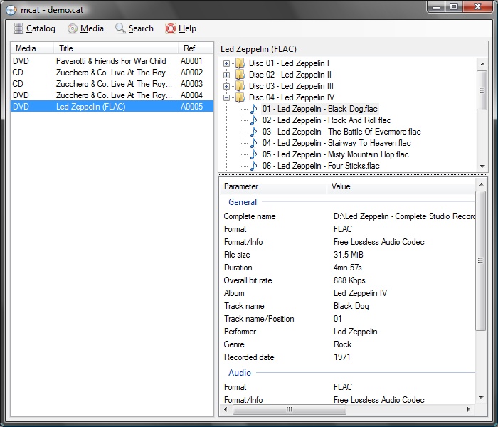Click the mcat app icon in title bar

(x=11, y=10)
